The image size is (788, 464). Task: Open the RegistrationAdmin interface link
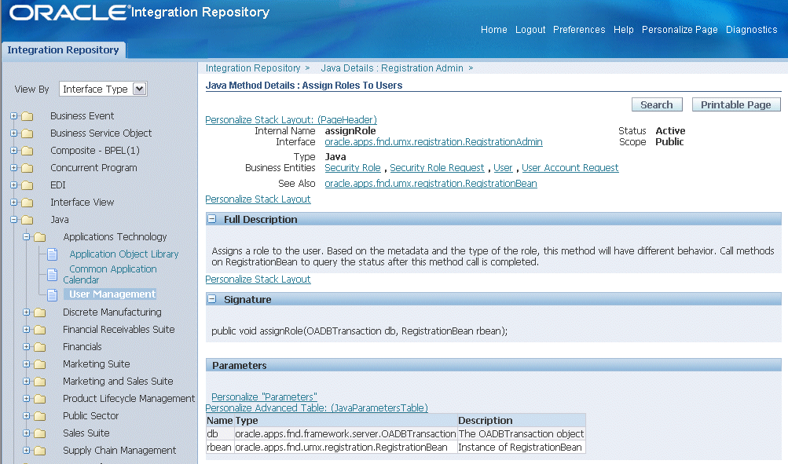point(433,142)
